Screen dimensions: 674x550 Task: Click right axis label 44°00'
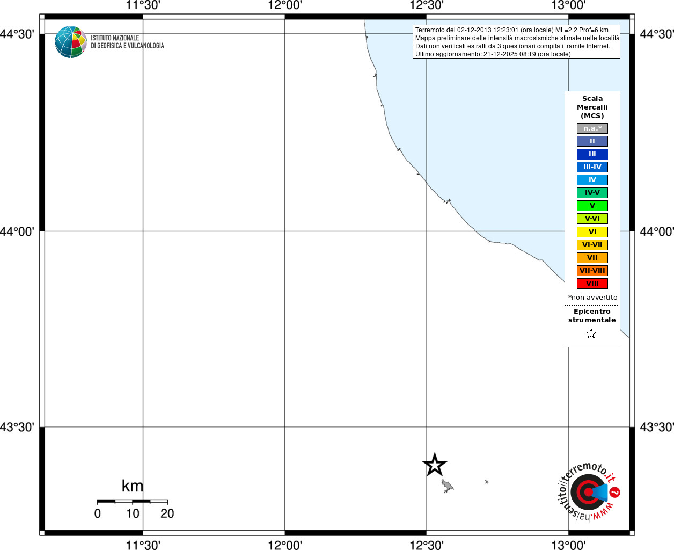[657, 231]
